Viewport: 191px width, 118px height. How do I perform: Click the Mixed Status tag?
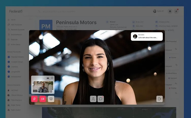171,73
